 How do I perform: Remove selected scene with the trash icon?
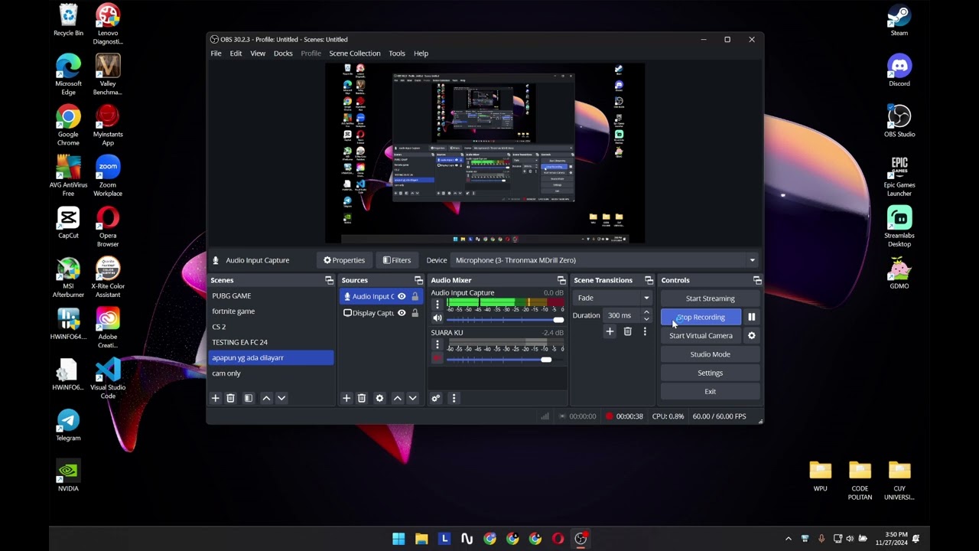pyautogui.click(x=230, y=398)
